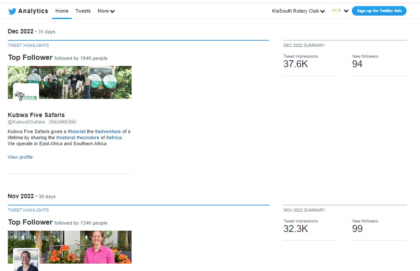The width and height of the screenshot is (420, 271).
Task: Click the 94 new followers value
Action: tap(357, 64)
